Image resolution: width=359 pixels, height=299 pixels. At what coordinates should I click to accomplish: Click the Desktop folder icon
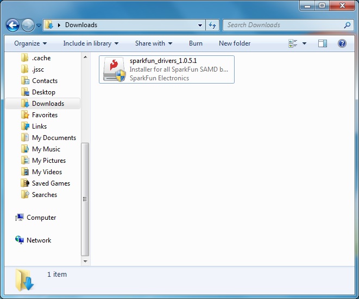[x=25, y=92]
